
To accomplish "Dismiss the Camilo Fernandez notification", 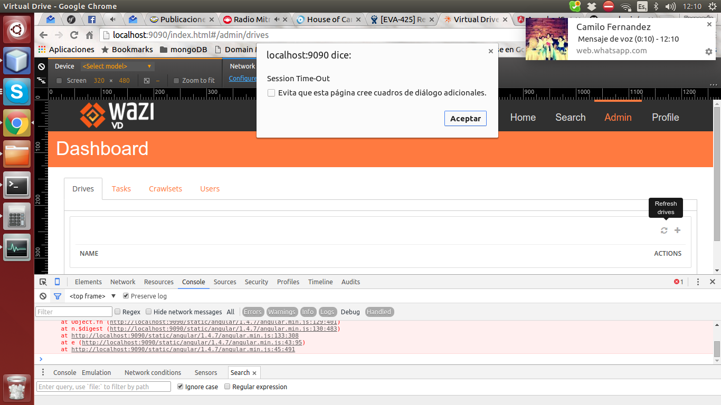I will pos(709,24).
